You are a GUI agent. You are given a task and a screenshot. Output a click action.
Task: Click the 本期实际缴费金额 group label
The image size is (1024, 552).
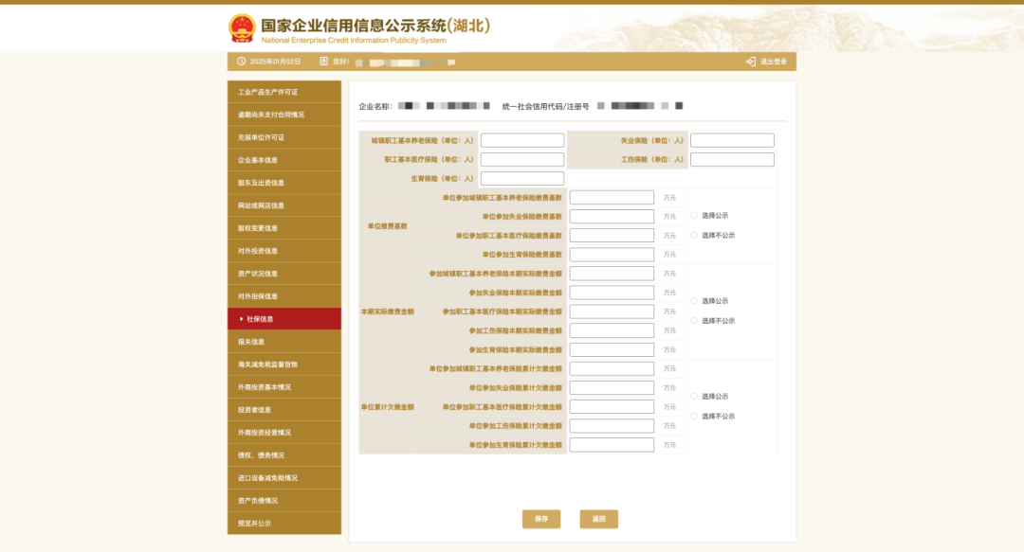tap(387, 312)
